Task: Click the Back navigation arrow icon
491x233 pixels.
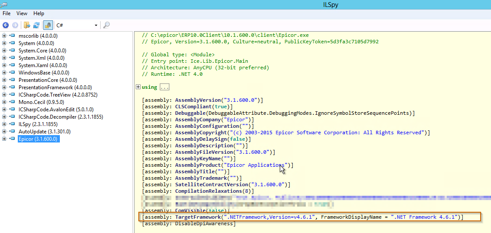Action: (x=5, y=25)
